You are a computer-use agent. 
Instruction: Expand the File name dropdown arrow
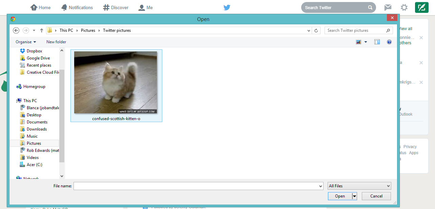pos(320,186)
